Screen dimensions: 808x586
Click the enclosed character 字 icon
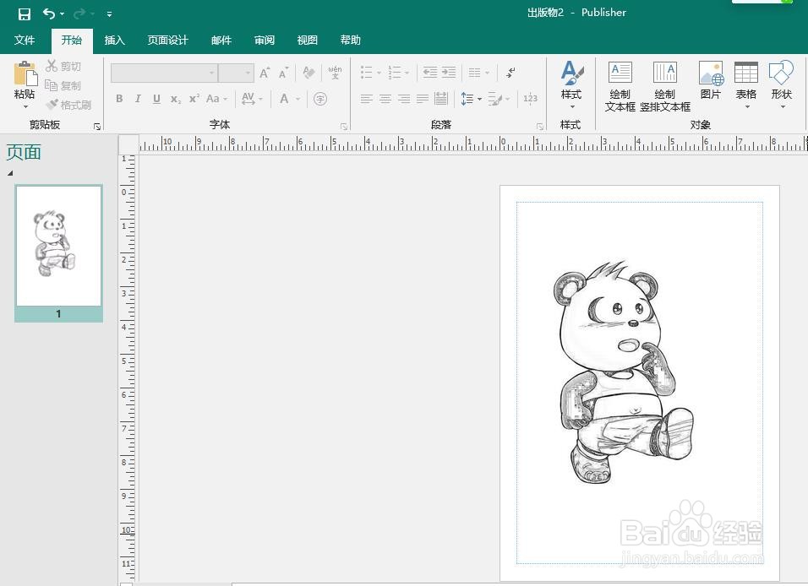320,98
